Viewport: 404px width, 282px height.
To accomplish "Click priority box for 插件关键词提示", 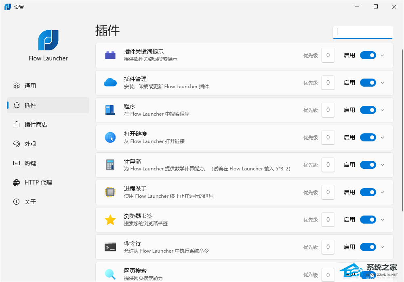I will pos(328,55).
